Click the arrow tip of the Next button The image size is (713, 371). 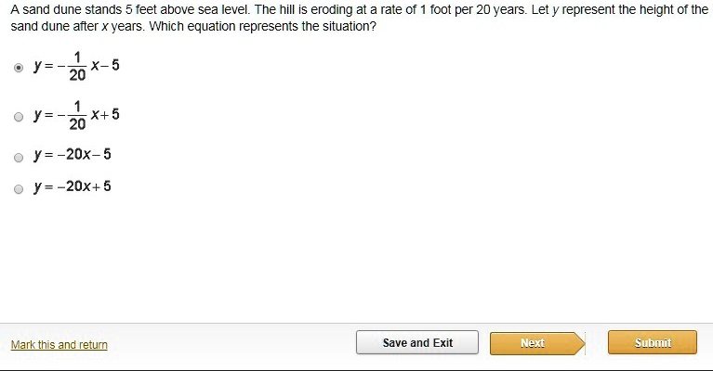coord(581,343)
